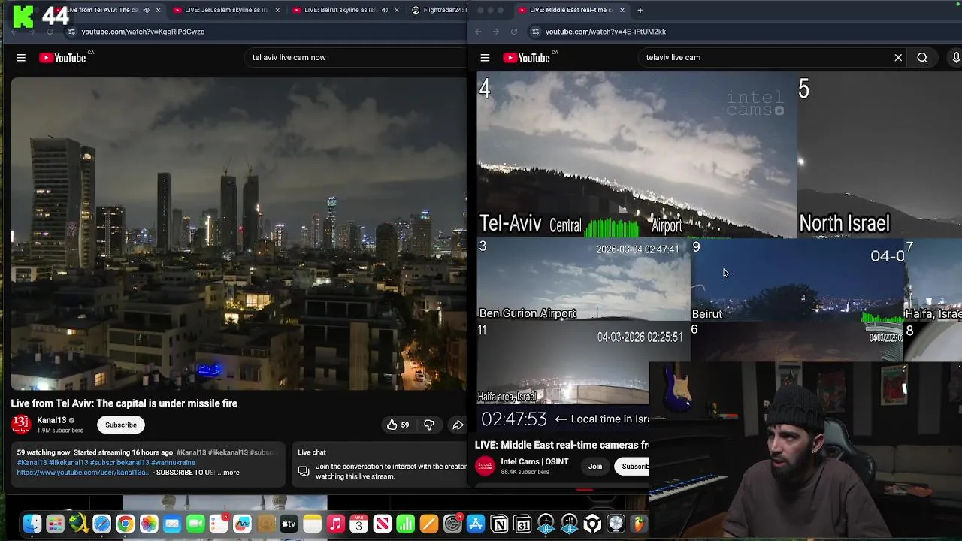Click the 'Live from Tel Aviv' video title
The width and height of the screenshot is (962, 541).
(124, 403)
